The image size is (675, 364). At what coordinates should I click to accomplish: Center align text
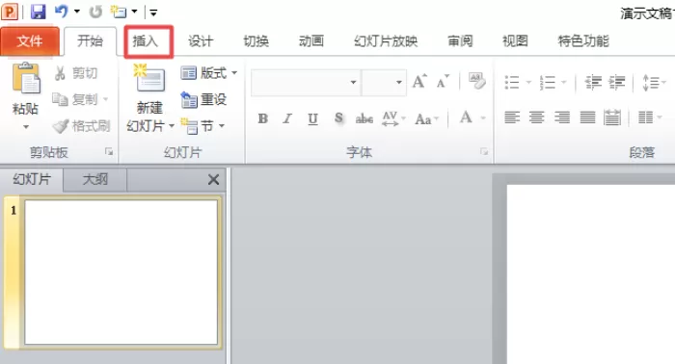tap(537, 117)
